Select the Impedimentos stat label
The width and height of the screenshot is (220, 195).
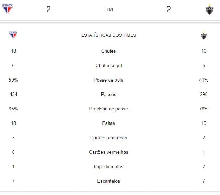(109, 167)
